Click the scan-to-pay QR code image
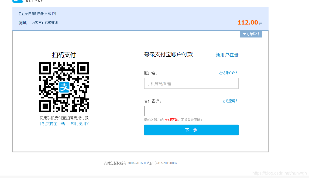The height and width of the screenshot is (178, 309). (64, 87)
